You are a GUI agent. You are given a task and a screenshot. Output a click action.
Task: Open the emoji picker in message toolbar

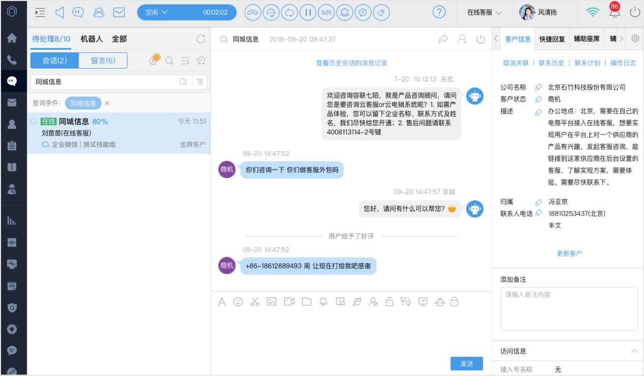click(238, 301)
